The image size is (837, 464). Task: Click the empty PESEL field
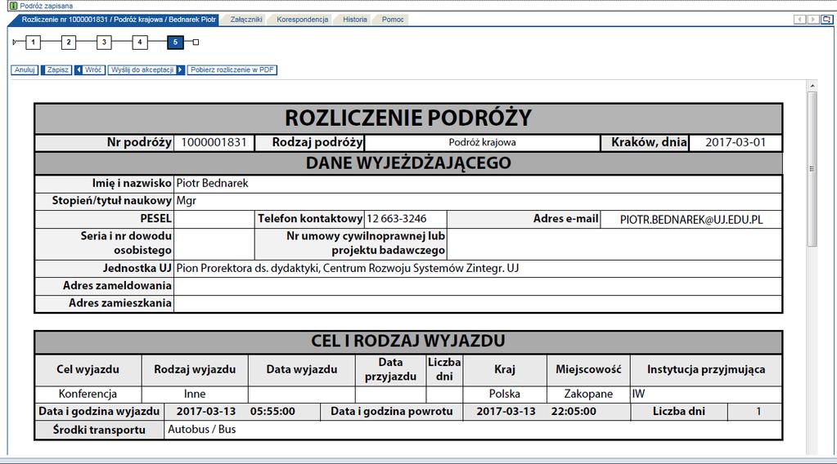point(214,219)
